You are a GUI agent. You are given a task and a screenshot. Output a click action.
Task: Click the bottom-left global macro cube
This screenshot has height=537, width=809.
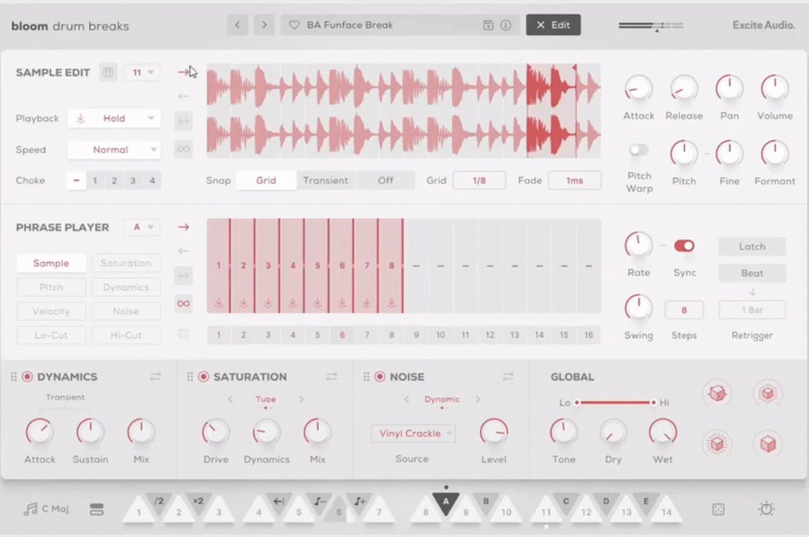(x=717, y=444)
